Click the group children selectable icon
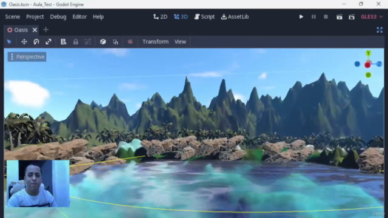This screenshot has height=218, width=388. point(88,42)
